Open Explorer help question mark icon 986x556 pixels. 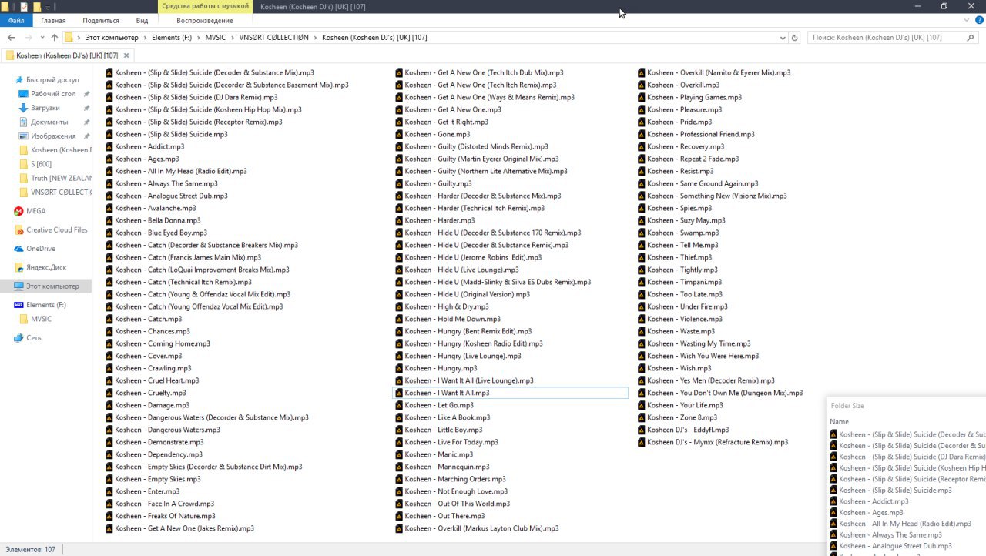[x=979, y=20]
